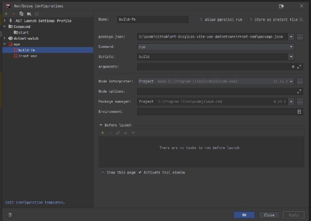
Task: Collapse the Before launch section
Action: (x=101, y=125)
